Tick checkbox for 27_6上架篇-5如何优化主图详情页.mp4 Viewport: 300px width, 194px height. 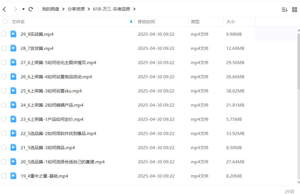point(4,62)
